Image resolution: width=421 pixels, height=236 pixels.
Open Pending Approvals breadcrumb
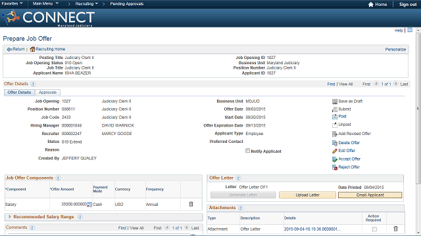[127, 4]
